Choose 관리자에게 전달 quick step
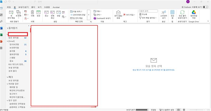The image size is (211, 111). coord(78,15)
